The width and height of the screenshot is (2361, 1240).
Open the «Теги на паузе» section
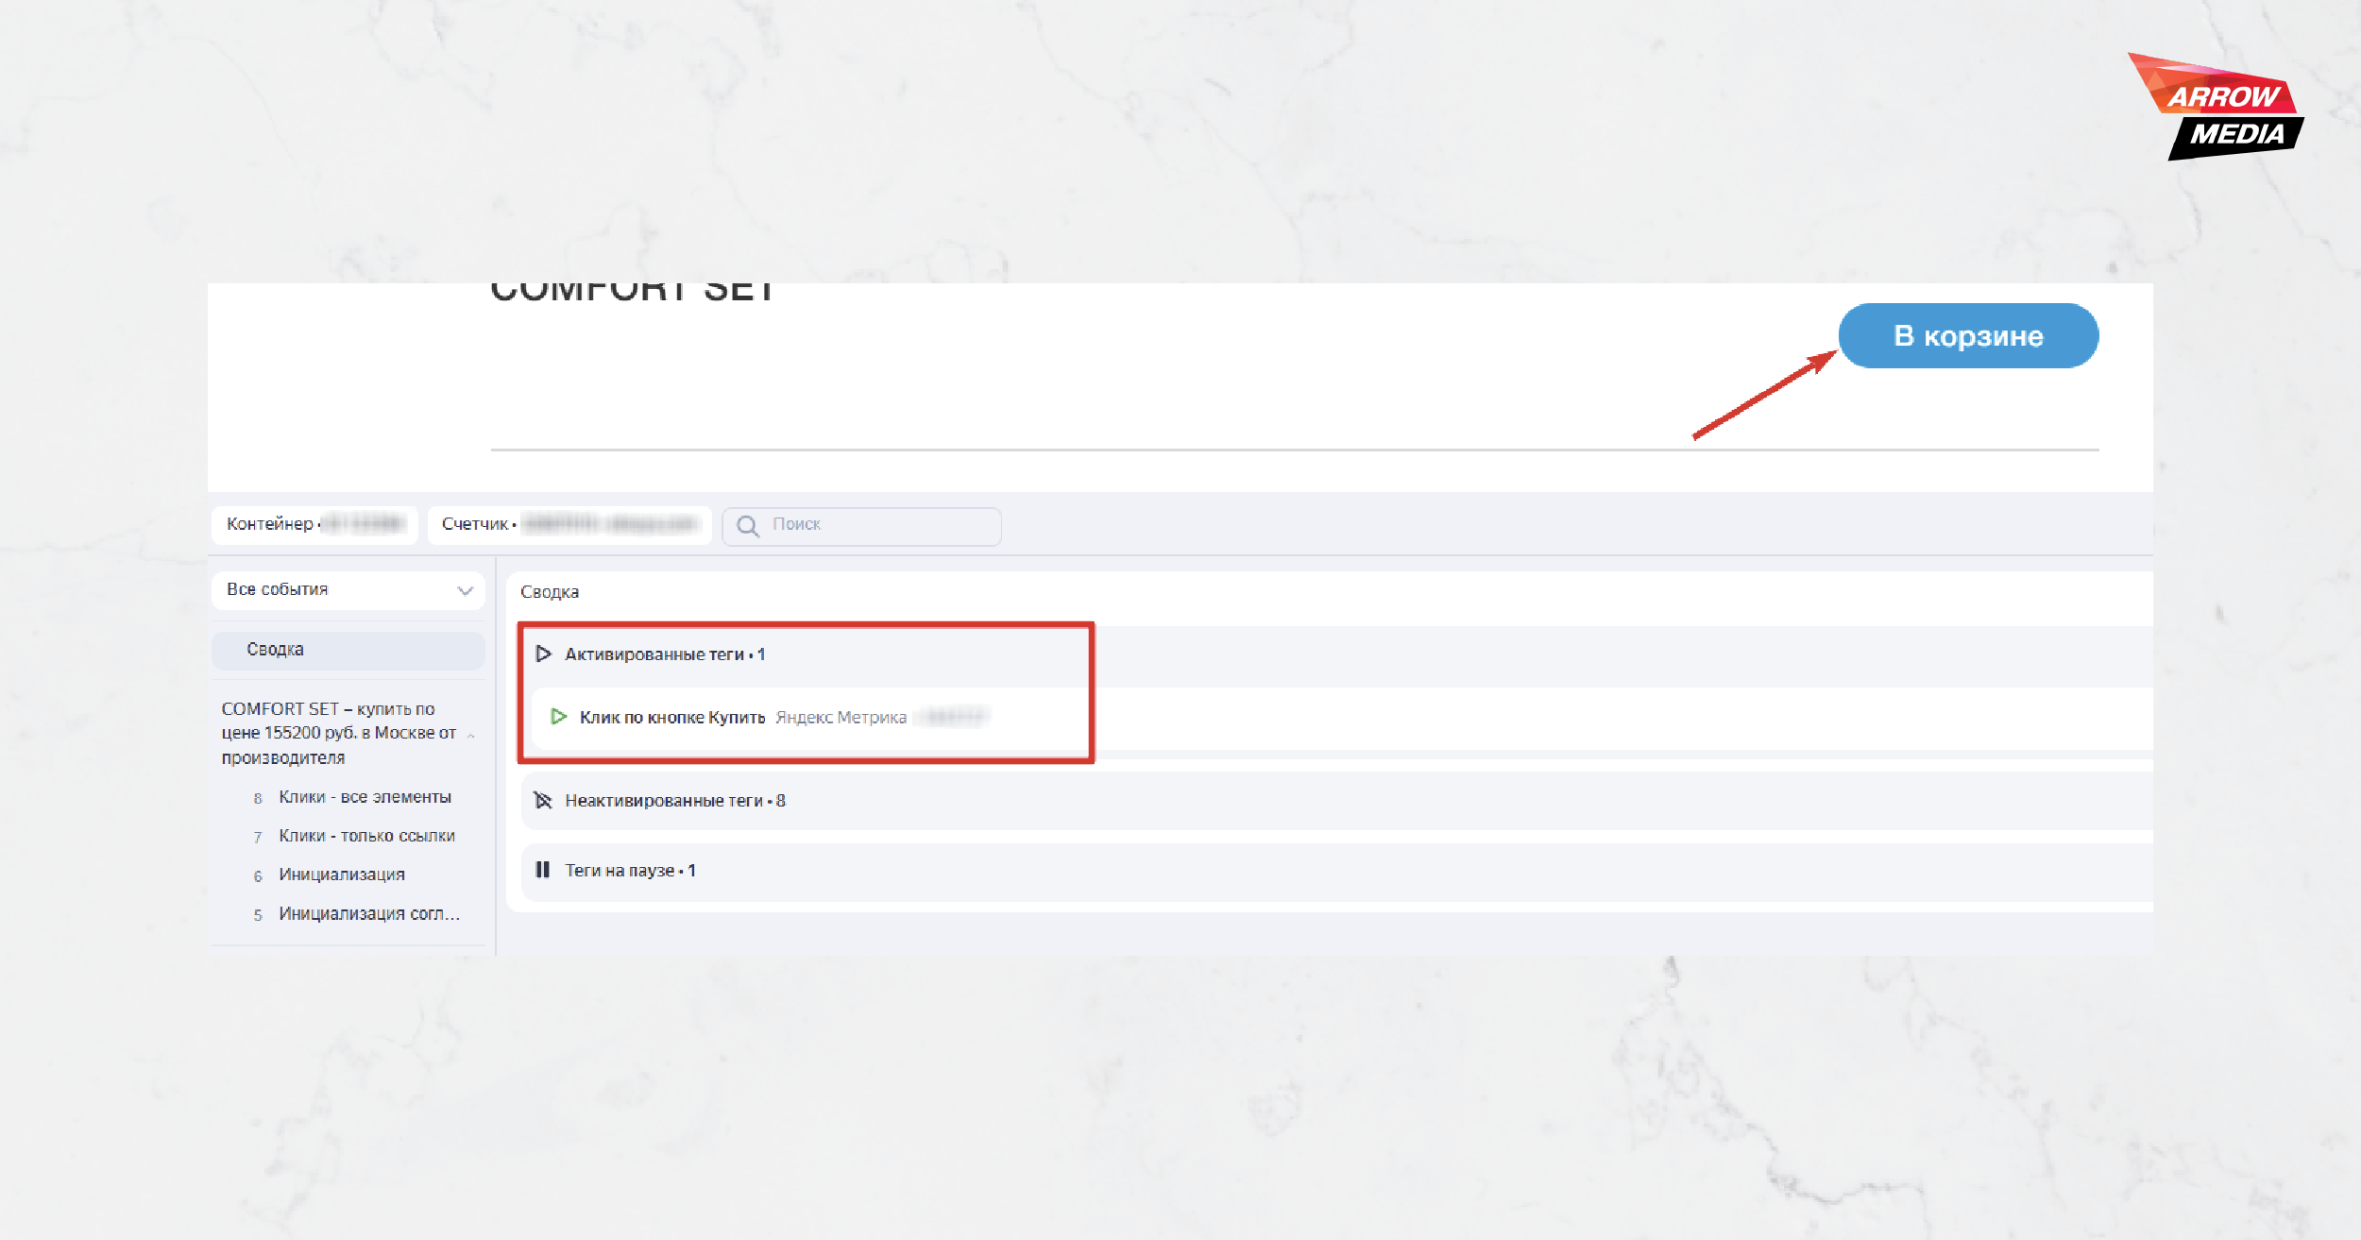tap(1336, 871)
